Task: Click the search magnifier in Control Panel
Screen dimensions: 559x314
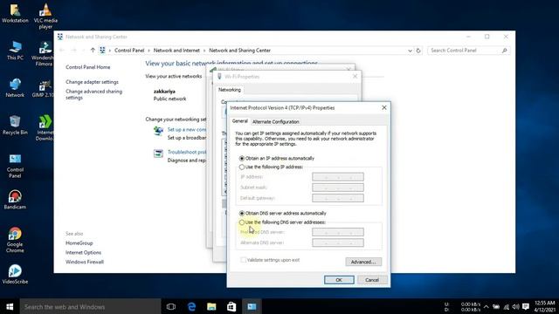Action: pyautogui.click(x=505, y=51)
